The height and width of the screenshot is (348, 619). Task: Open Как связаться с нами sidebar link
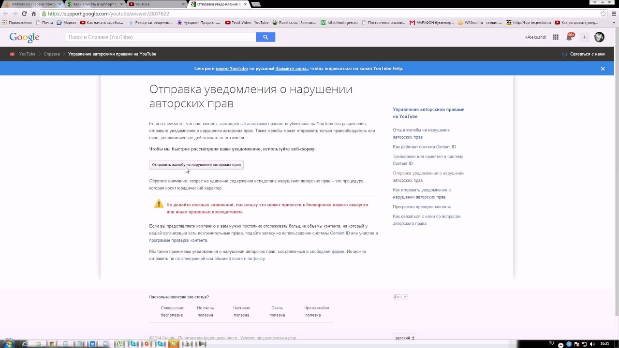tap(427, 220)
